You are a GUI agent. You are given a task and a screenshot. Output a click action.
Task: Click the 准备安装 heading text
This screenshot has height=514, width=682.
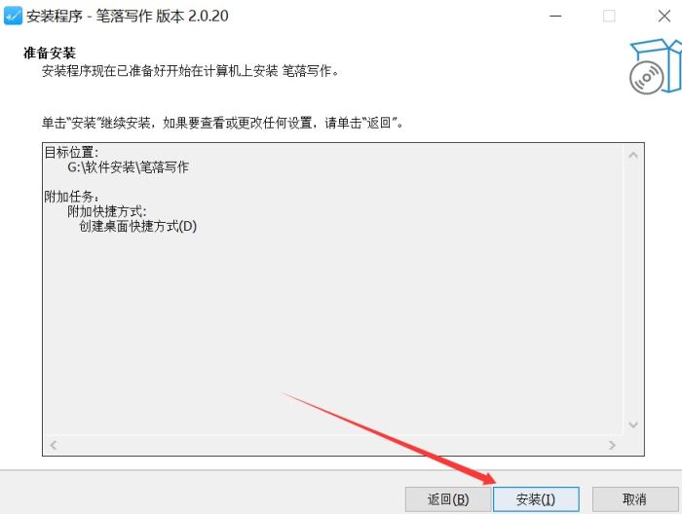49,53
